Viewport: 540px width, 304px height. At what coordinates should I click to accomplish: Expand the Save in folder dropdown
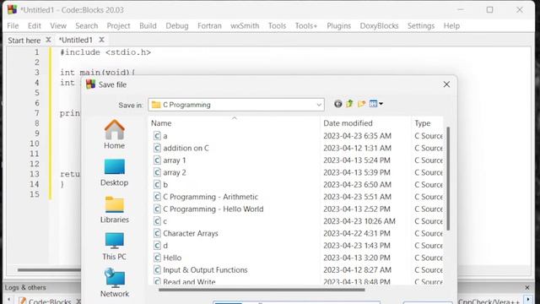click(319, 105)
